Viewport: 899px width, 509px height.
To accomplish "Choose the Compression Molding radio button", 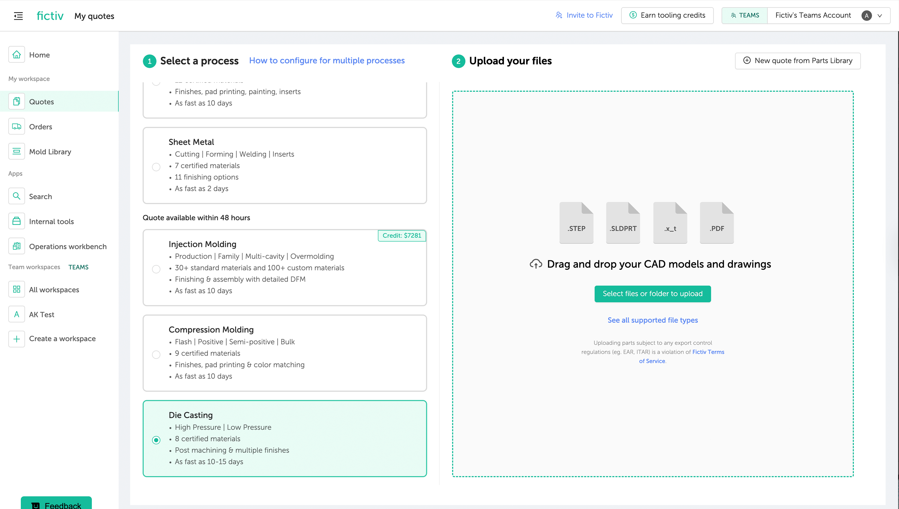I will (x=156, y=355).
